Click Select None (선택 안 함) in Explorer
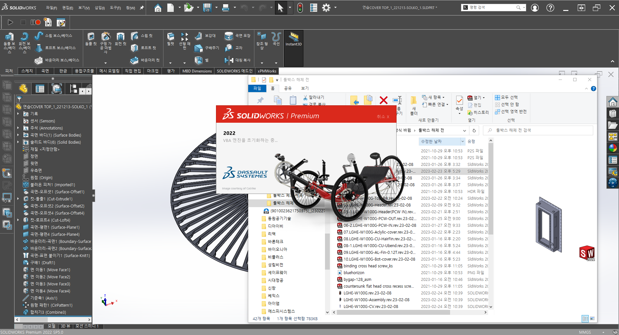Image resolution: width=619 pixels, height=335 pixels. tap(507, 104)
